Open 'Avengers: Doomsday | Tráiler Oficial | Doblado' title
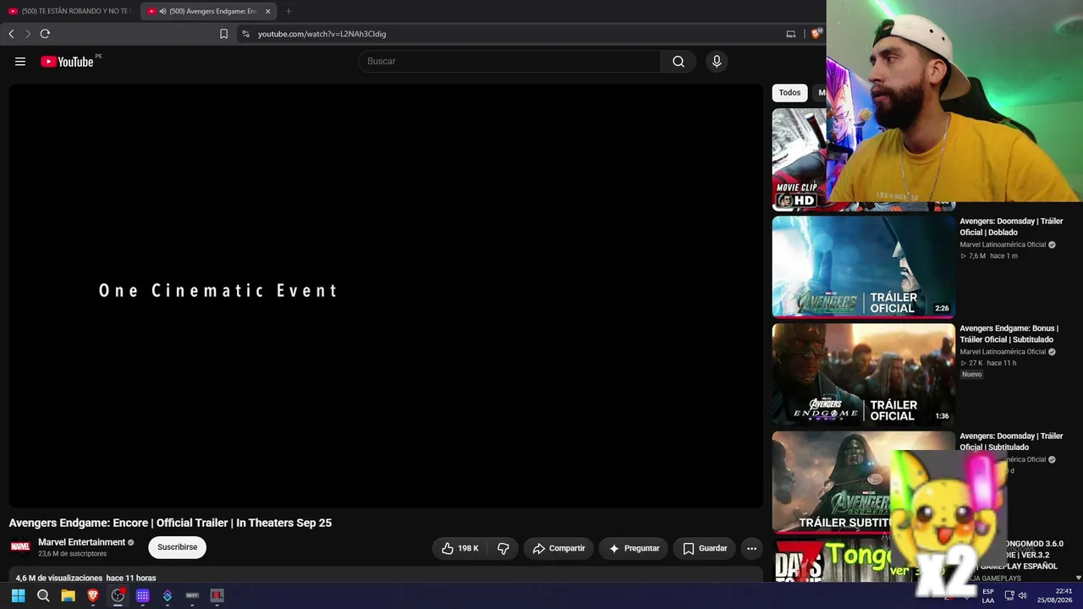The image size is (1083, 609). click(x=1011, y=227)
